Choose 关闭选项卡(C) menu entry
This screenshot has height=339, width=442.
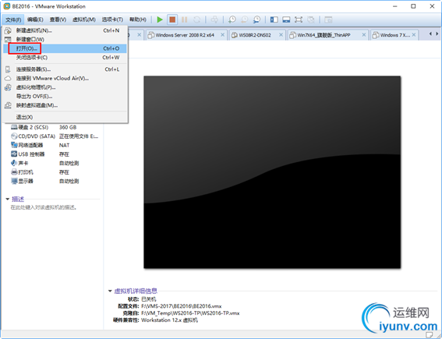click(x=65, y=58)
